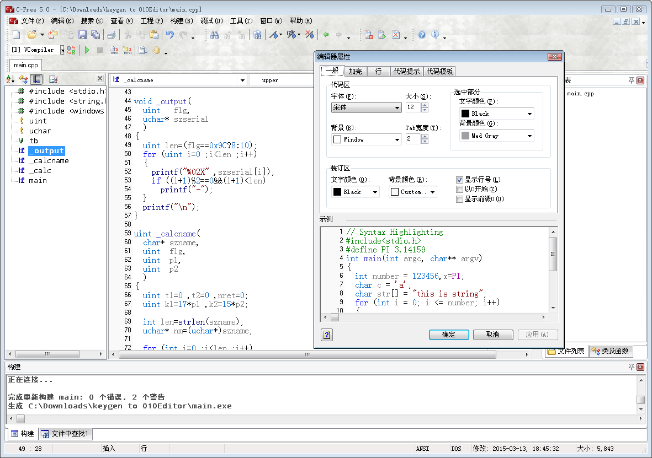Enable the 显示前缀0 checkbox
The height and width of the screenshot is (458, 652).
click(x=459, y=200)
